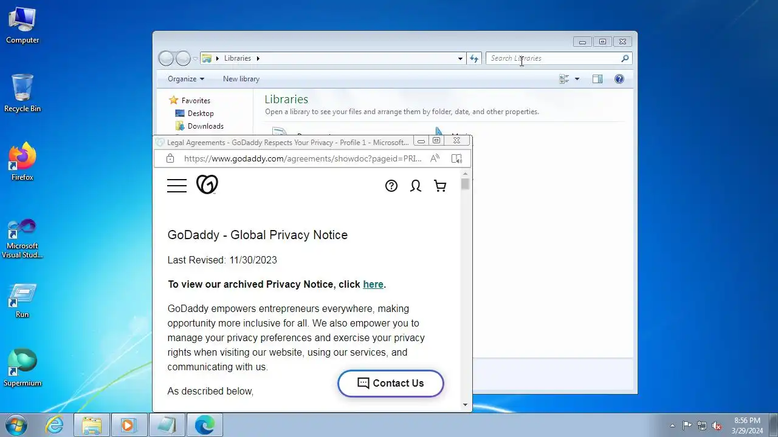This screenshot has height=437, width=778.
Task: Click the network tray icon
Action: [x=702, y=425]
